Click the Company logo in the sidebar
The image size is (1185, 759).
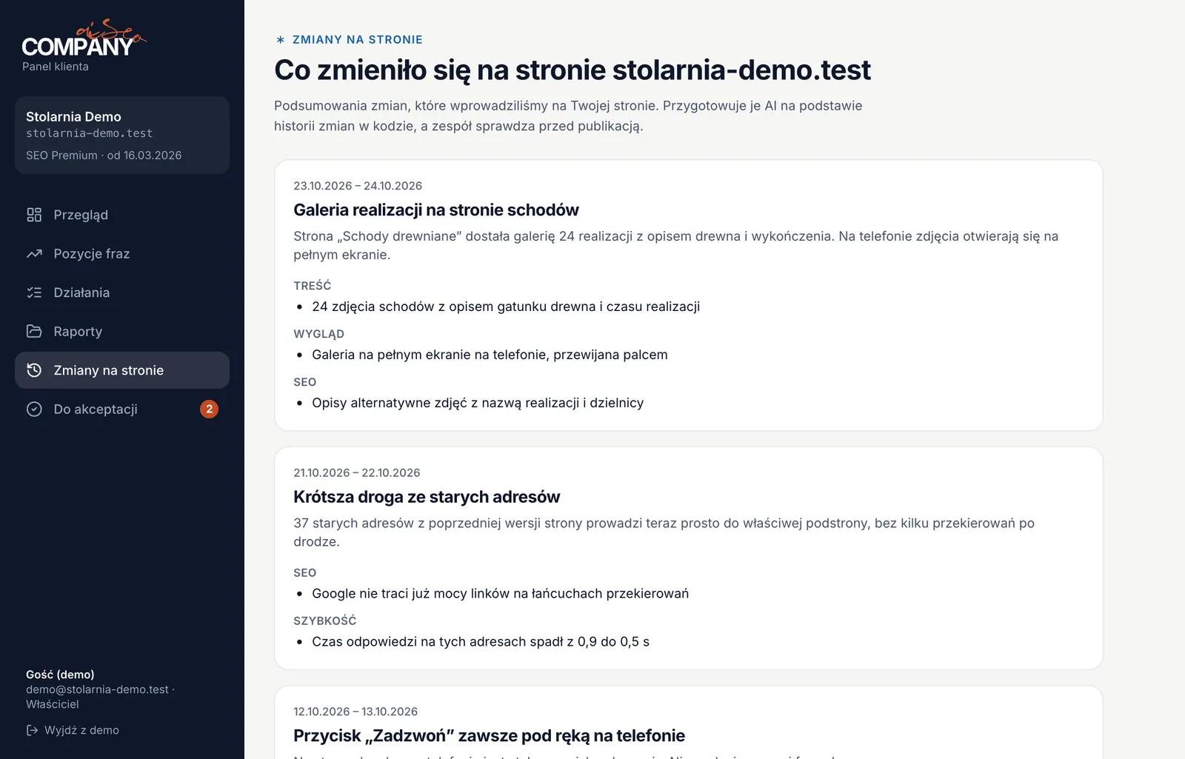84,39
